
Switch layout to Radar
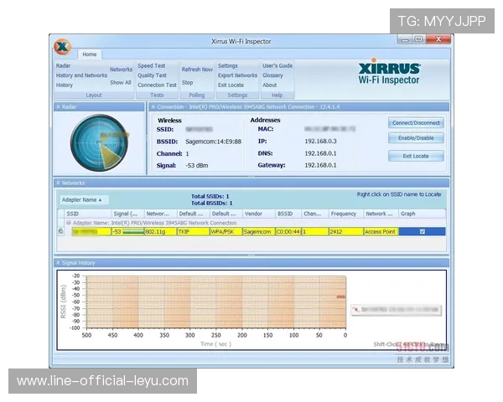(63, 65)
